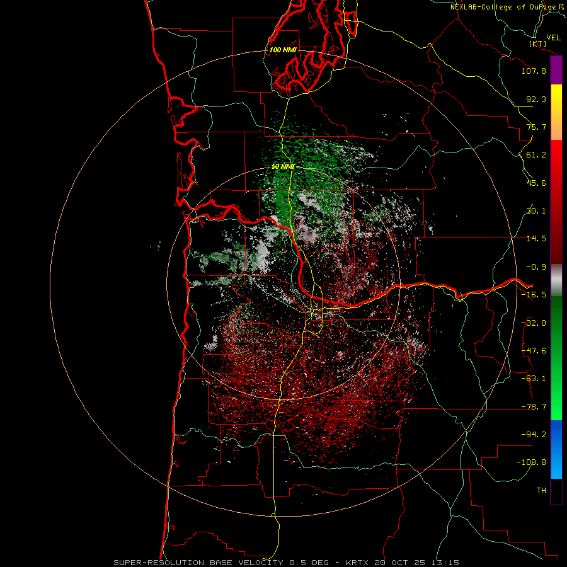Click the "14.5" scale value
567x567 pixels.
[x=536, y=239]
